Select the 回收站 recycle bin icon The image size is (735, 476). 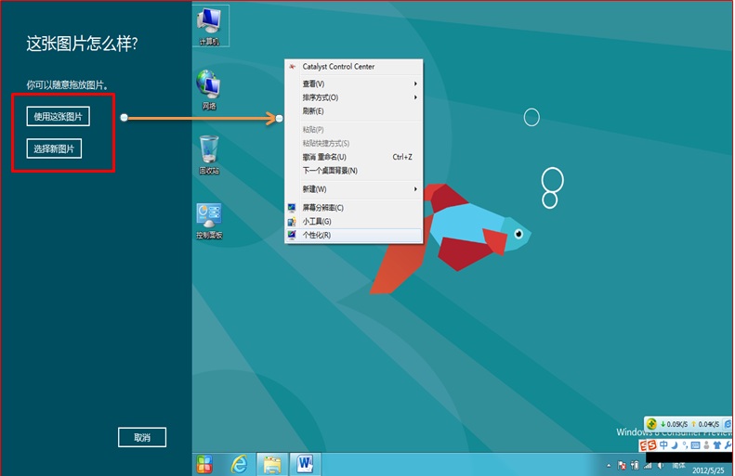click(209, 155)
